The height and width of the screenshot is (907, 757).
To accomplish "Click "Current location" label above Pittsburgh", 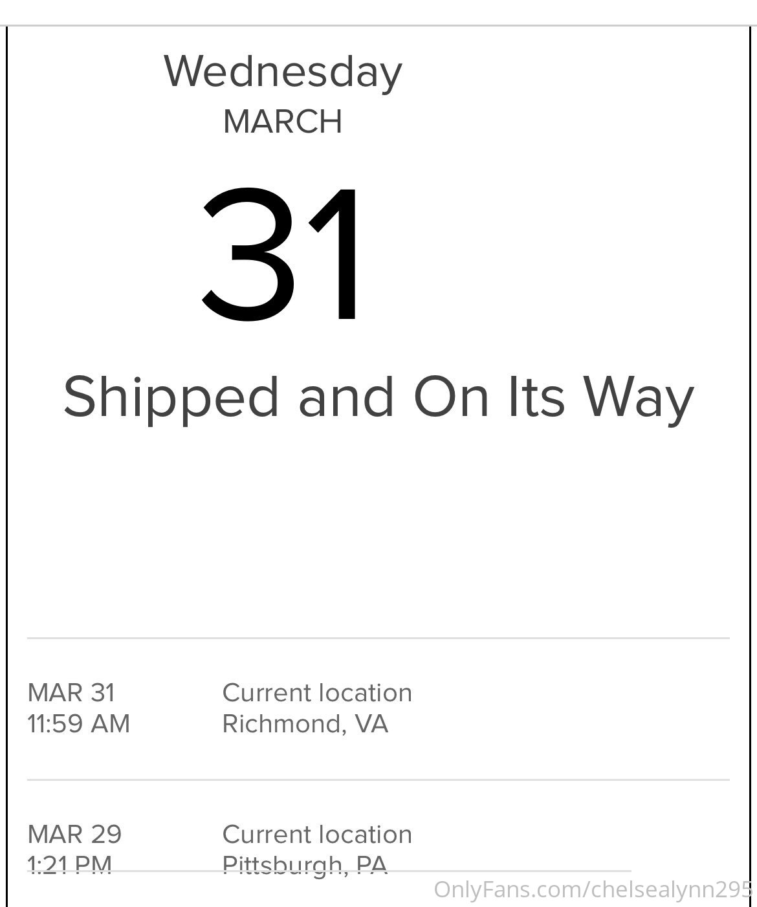I will click(317, 835).
